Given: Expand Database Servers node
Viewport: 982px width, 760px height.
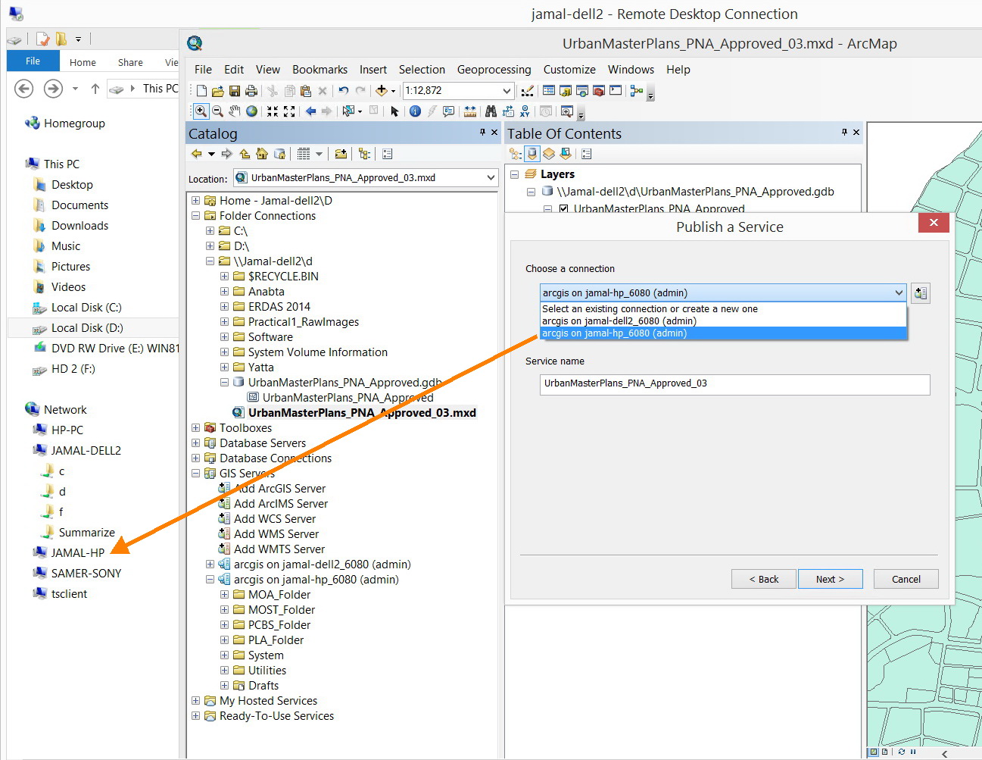Looking at the screenshot, I should [196, 443].
